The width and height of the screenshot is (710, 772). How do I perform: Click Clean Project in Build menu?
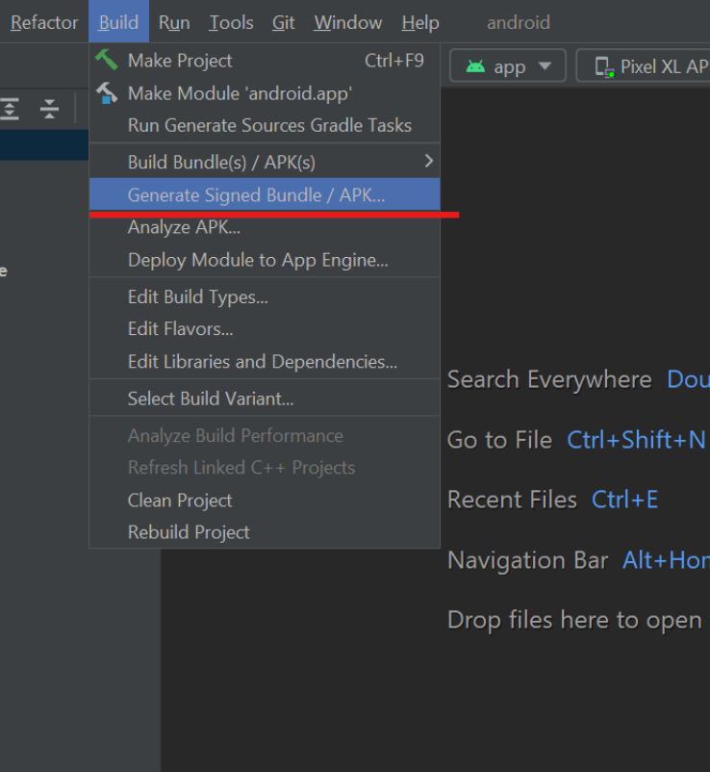pyautogui.click(x=180, y=500)
